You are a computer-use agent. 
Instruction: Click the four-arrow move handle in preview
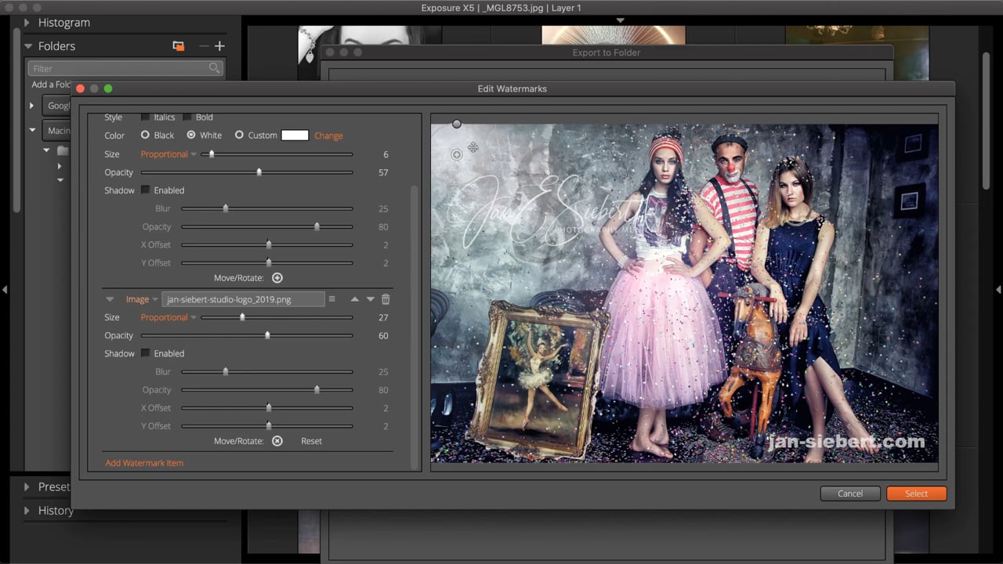[x=473, y=147]
